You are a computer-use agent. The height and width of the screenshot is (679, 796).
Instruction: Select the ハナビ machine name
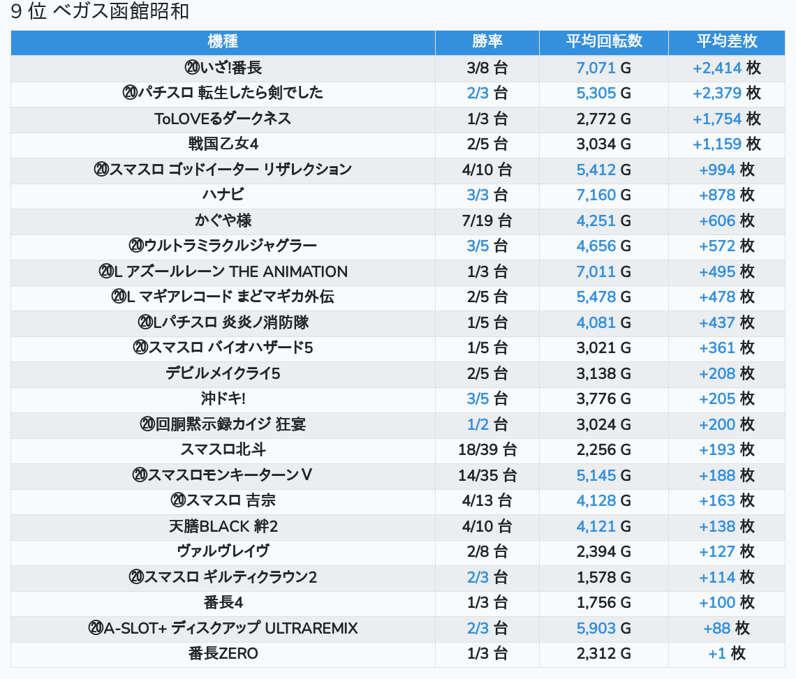click(223, 195)
